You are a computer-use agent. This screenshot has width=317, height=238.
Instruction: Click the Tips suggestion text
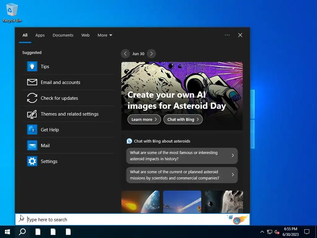point(45,67)
